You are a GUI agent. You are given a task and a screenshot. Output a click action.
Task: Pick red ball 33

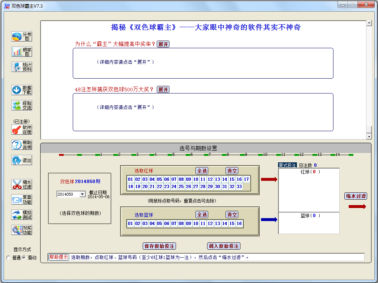click(239, 187)
